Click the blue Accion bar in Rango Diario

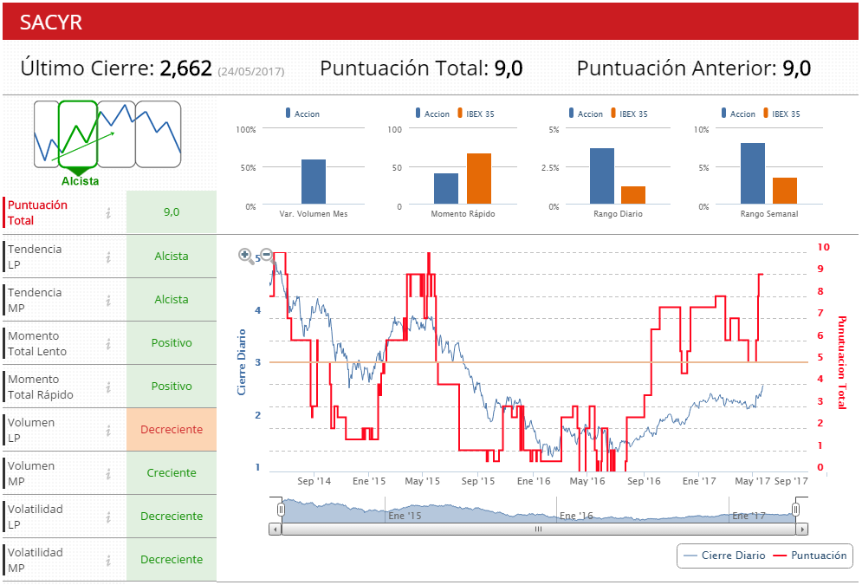point(602,177)
